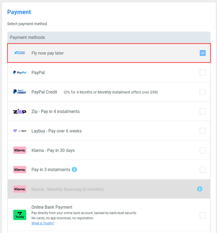
Task: Click the PayPal logo icon
Action: pyautogui.click(x=20, y=72)
